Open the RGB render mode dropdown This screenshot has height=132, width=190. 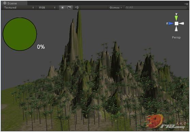[47, 8]
